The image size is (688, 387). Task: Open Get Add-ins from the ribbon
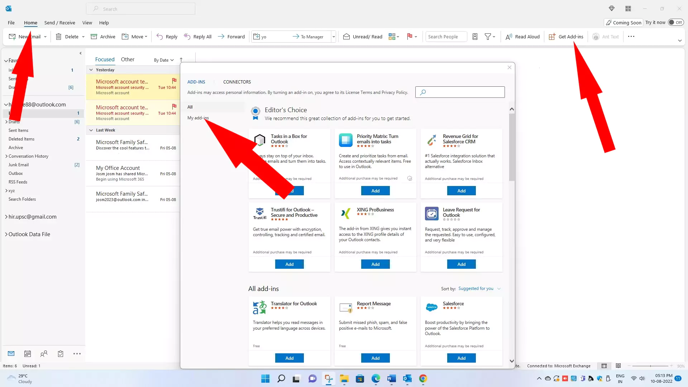click(566, 37)
